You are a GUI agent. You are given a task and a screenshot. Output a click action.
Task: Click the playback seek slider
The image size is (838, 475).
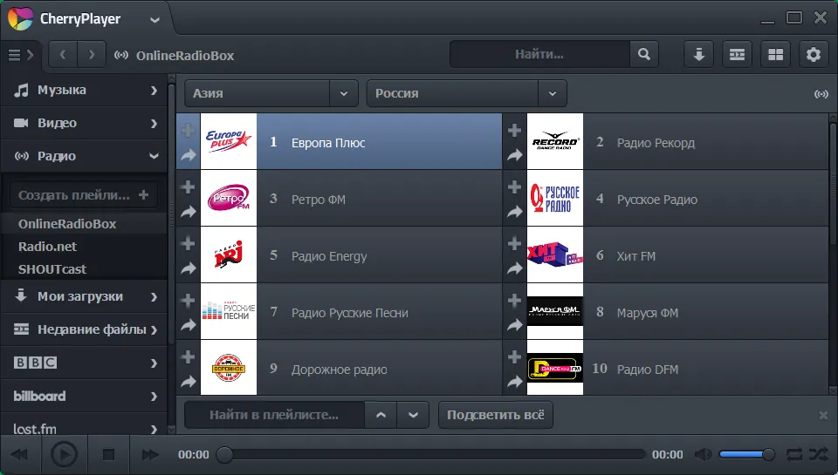tap(430, 455)
